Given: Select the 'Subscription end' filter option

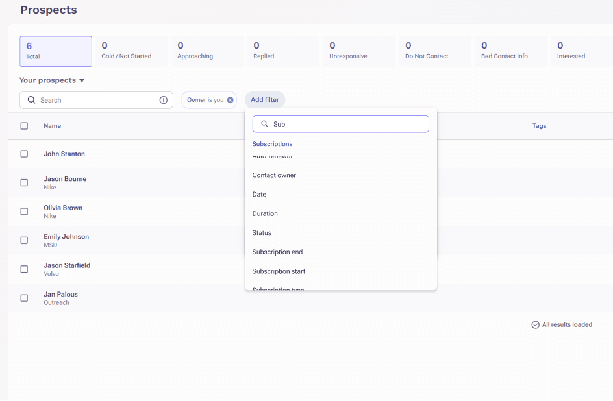Looking at the screenshot, I should tap(277, 252).
